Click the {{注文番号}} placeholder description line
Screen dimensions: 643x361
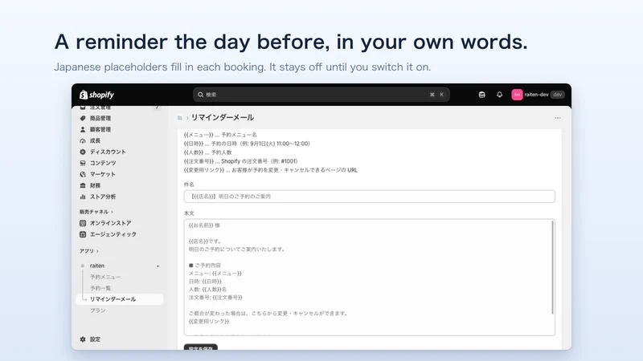240,161
